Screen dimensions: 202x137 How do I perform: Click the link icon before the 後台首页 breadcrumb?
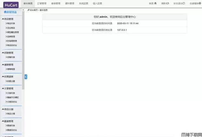tap(28, 10)
